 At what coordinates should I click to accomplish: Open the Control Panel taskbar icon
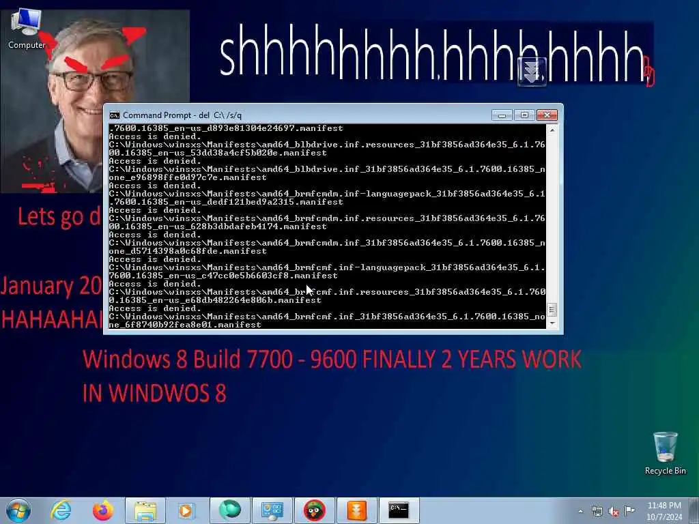pyautogui.click(x=272, y=510)
